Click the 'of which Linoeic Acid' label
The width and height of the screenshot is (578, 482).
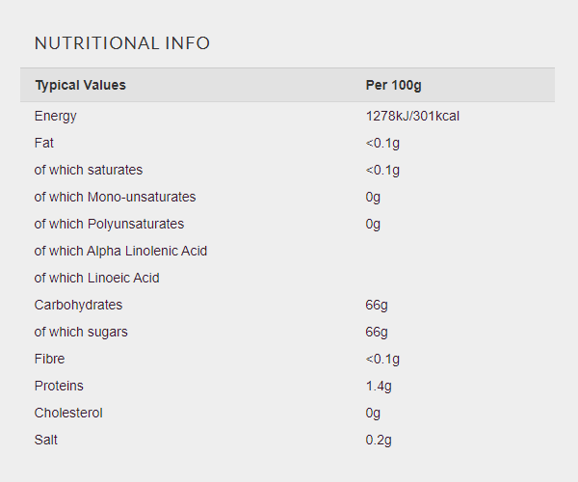[97, 278]
